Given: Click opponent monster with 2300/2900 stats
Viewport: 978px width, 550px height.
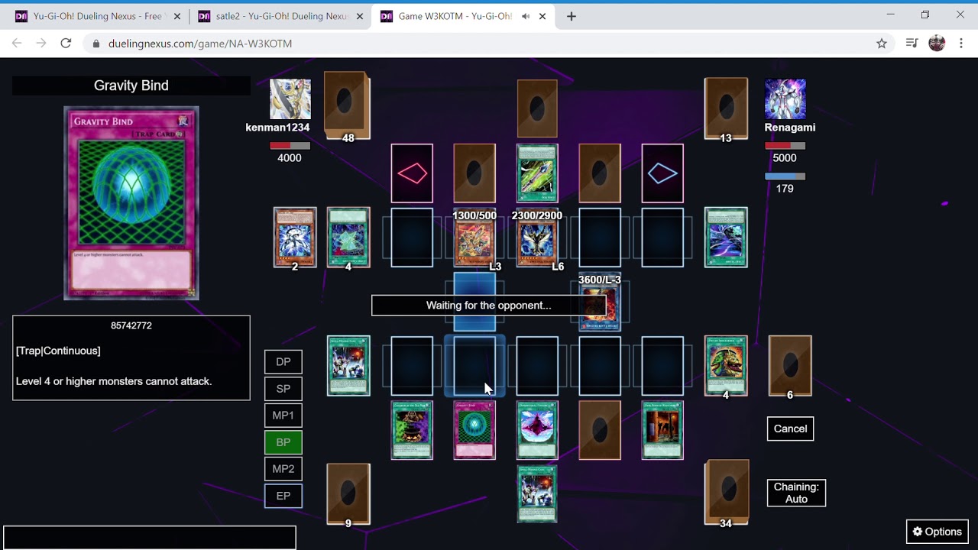Looking at the screenshot, I should (x=537, y=239).
